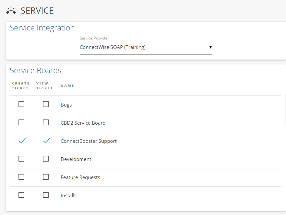Click the View Ticket column header
Viewport: 286px width, 215px height.
coord(44,86)
